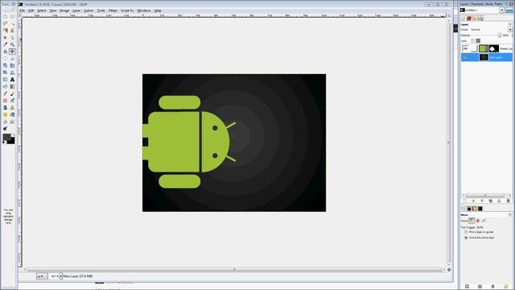
Task: Choose 'Move the active layer' radio
Action: pos(466,238)
